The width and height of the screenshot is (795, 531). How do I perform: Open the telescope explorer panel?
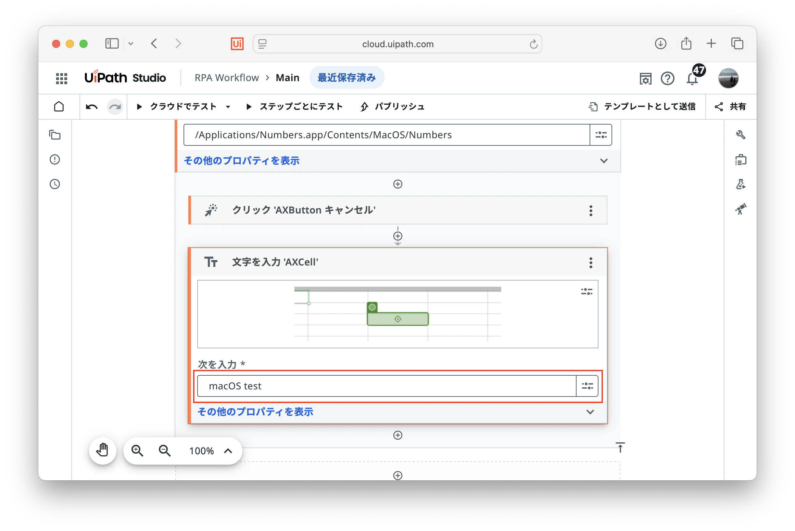[741, 209]
